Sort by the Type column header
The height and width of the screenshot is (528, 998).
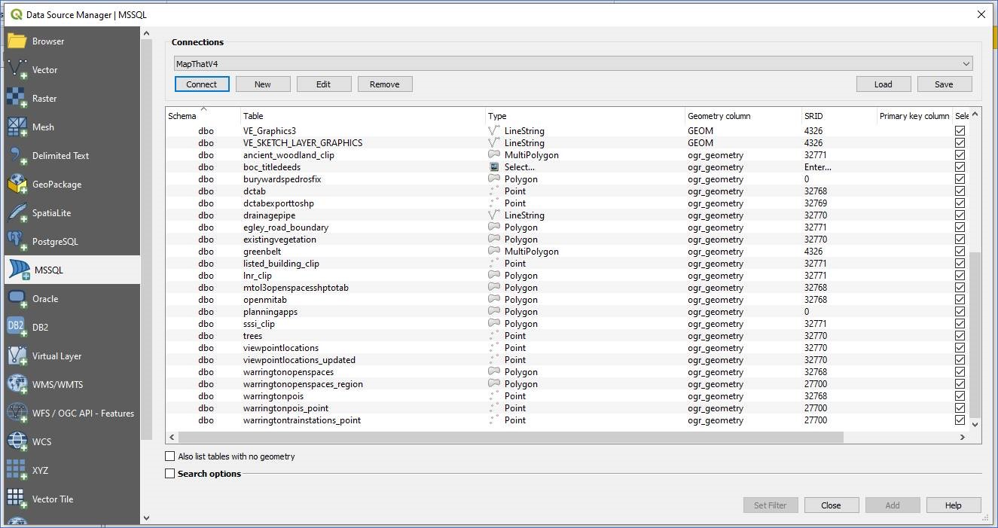(x=585, y=116)
